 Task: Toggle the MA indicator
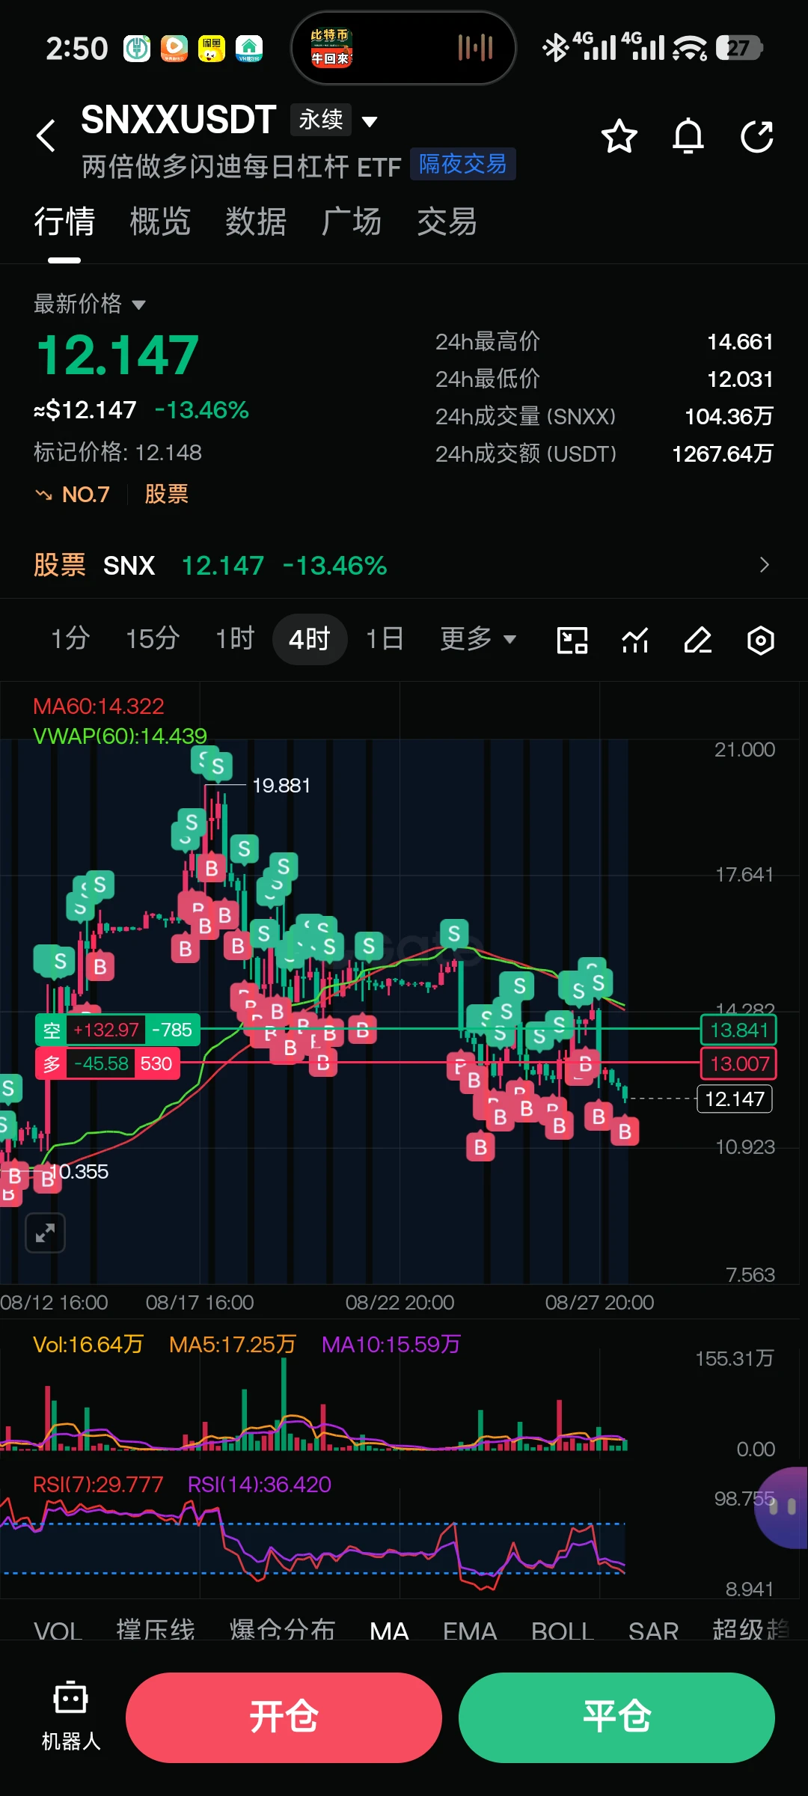389,1631
